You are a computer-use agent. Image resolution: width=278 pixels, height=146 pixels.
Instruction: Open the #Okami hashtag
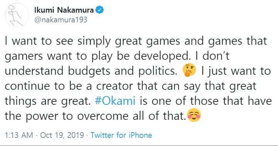point(115,101)
